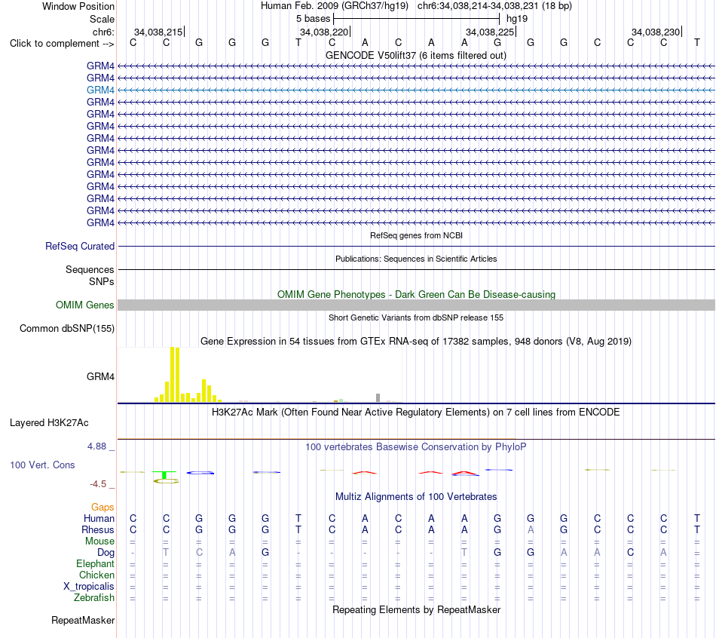Click the '-4.5' PhyloP lower scale value
This screenshot has height=638, width=716.
[98, 483]
